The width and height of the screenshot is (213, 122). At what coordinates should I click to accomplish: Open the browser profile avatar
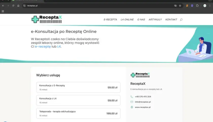205,6
